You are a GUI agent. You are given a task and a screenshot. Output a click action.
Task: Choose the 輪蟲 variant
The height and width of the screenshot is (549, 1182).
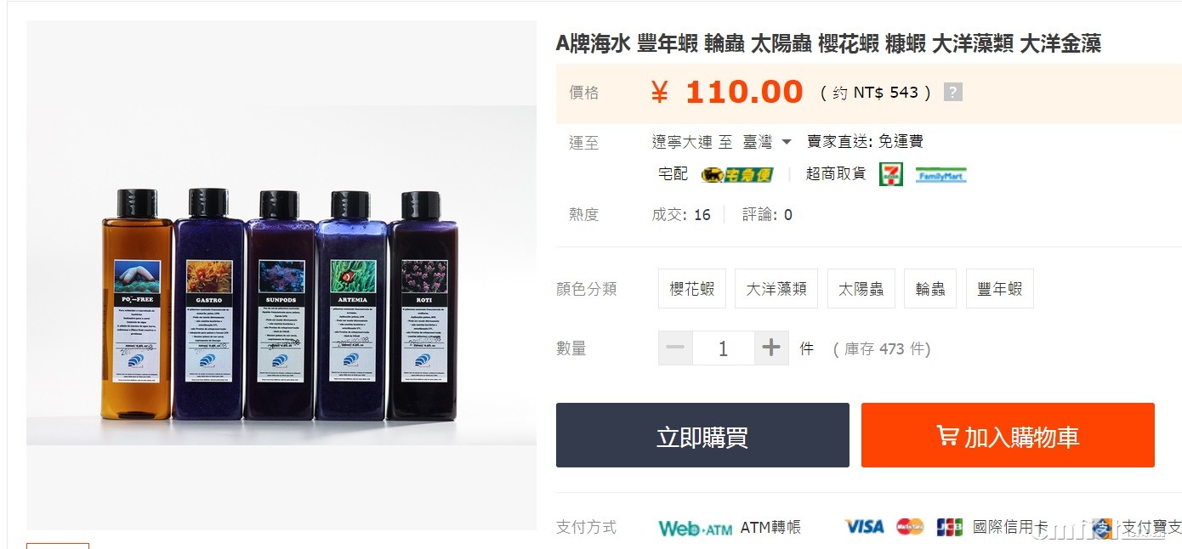pos(930,289)
